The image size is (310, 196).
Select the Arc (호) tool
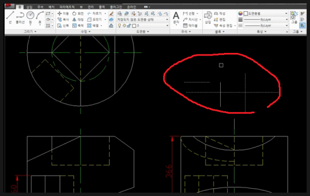click(40, 18)
